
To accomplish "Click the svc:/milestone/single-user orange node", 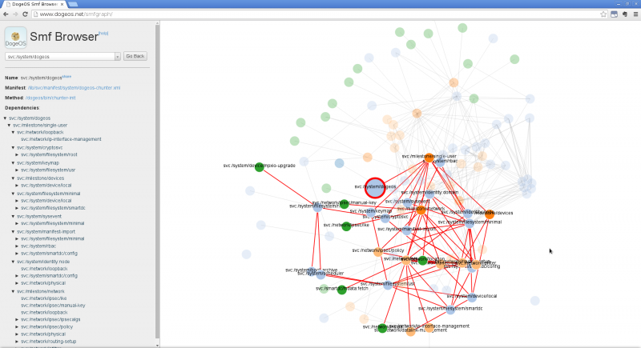I will pyautogui.click(x=429, y=158).
